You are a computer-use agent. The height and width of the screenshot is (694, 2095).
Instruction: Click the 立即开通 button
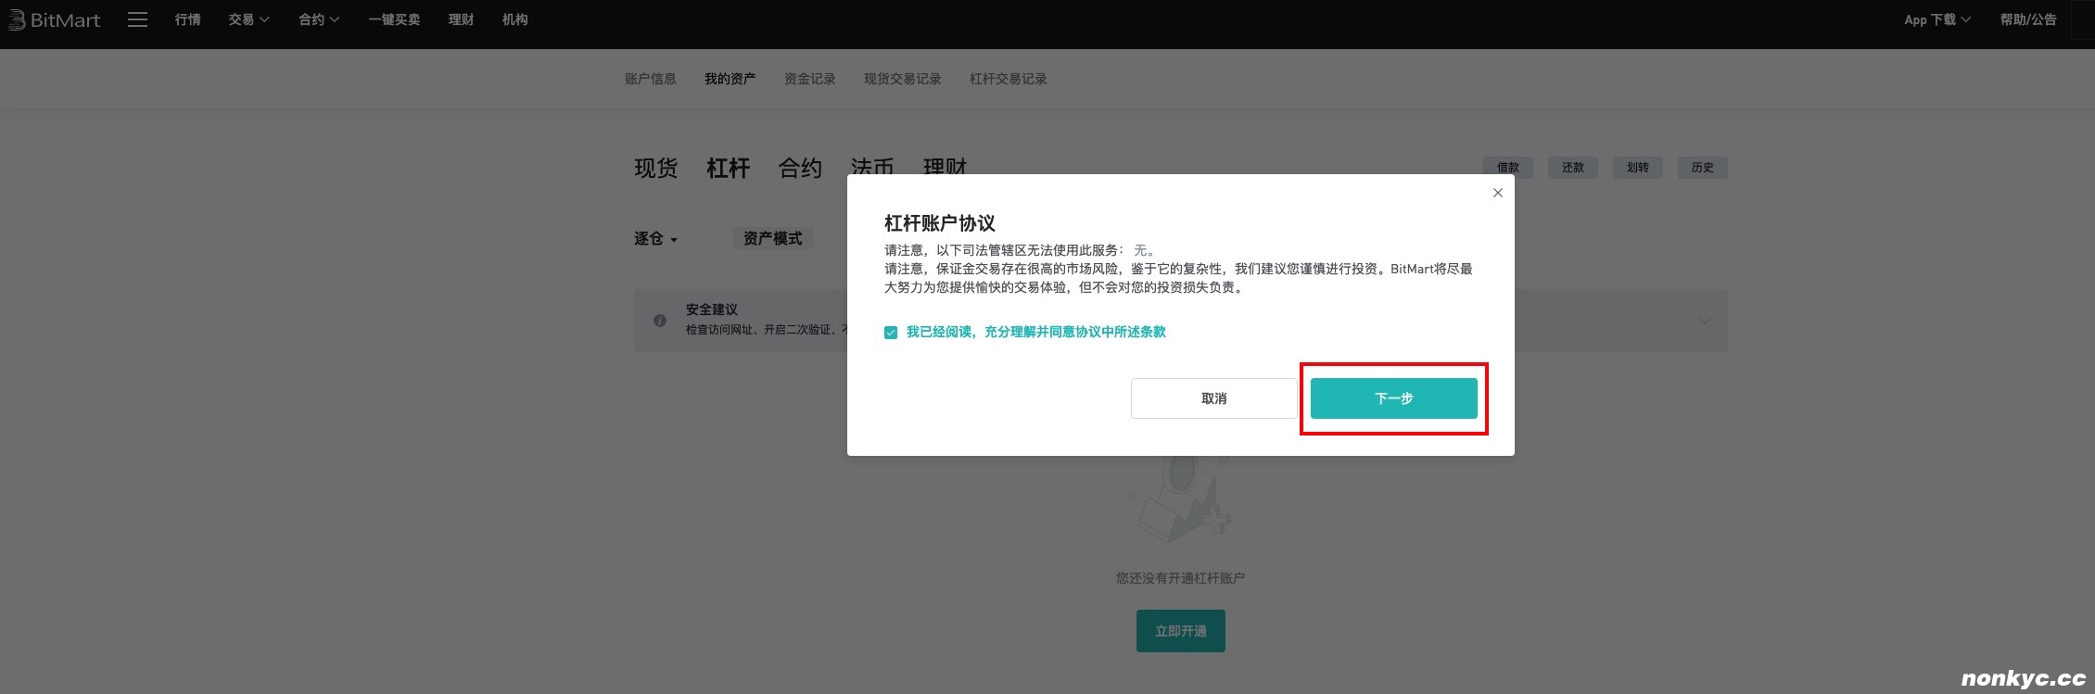(x=1180, y=631)
